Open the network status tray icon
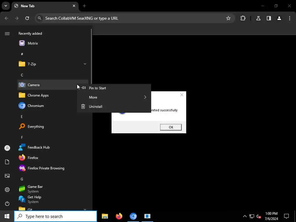Screen dimensions: 296x222 [x=252, y=216]
